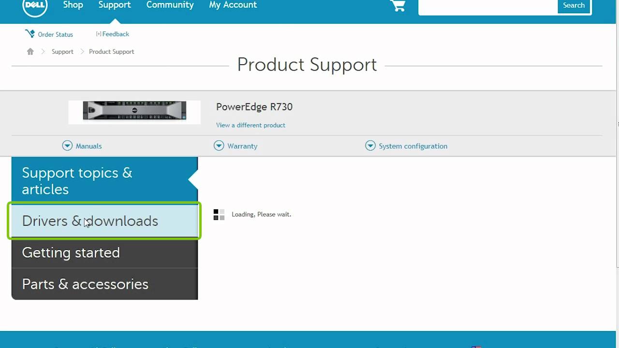Click the PowerEdge R730 product name
Image resolution: width=619 pixels, height=348 pixels.
254,107
